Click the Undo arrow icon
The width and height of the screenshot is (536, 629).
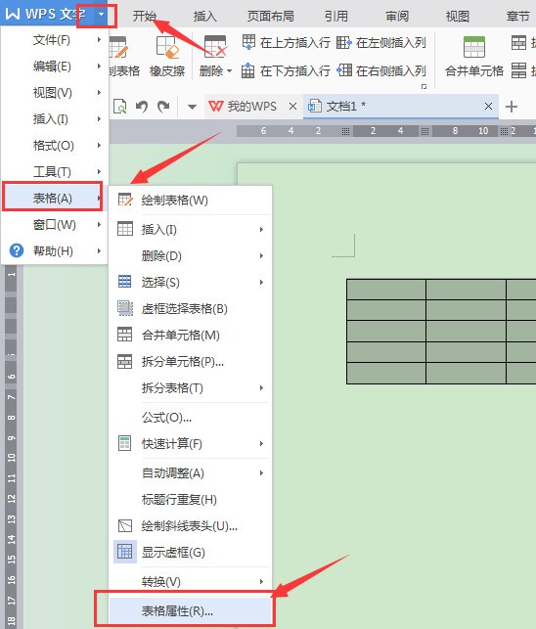(x=142, y=107)
